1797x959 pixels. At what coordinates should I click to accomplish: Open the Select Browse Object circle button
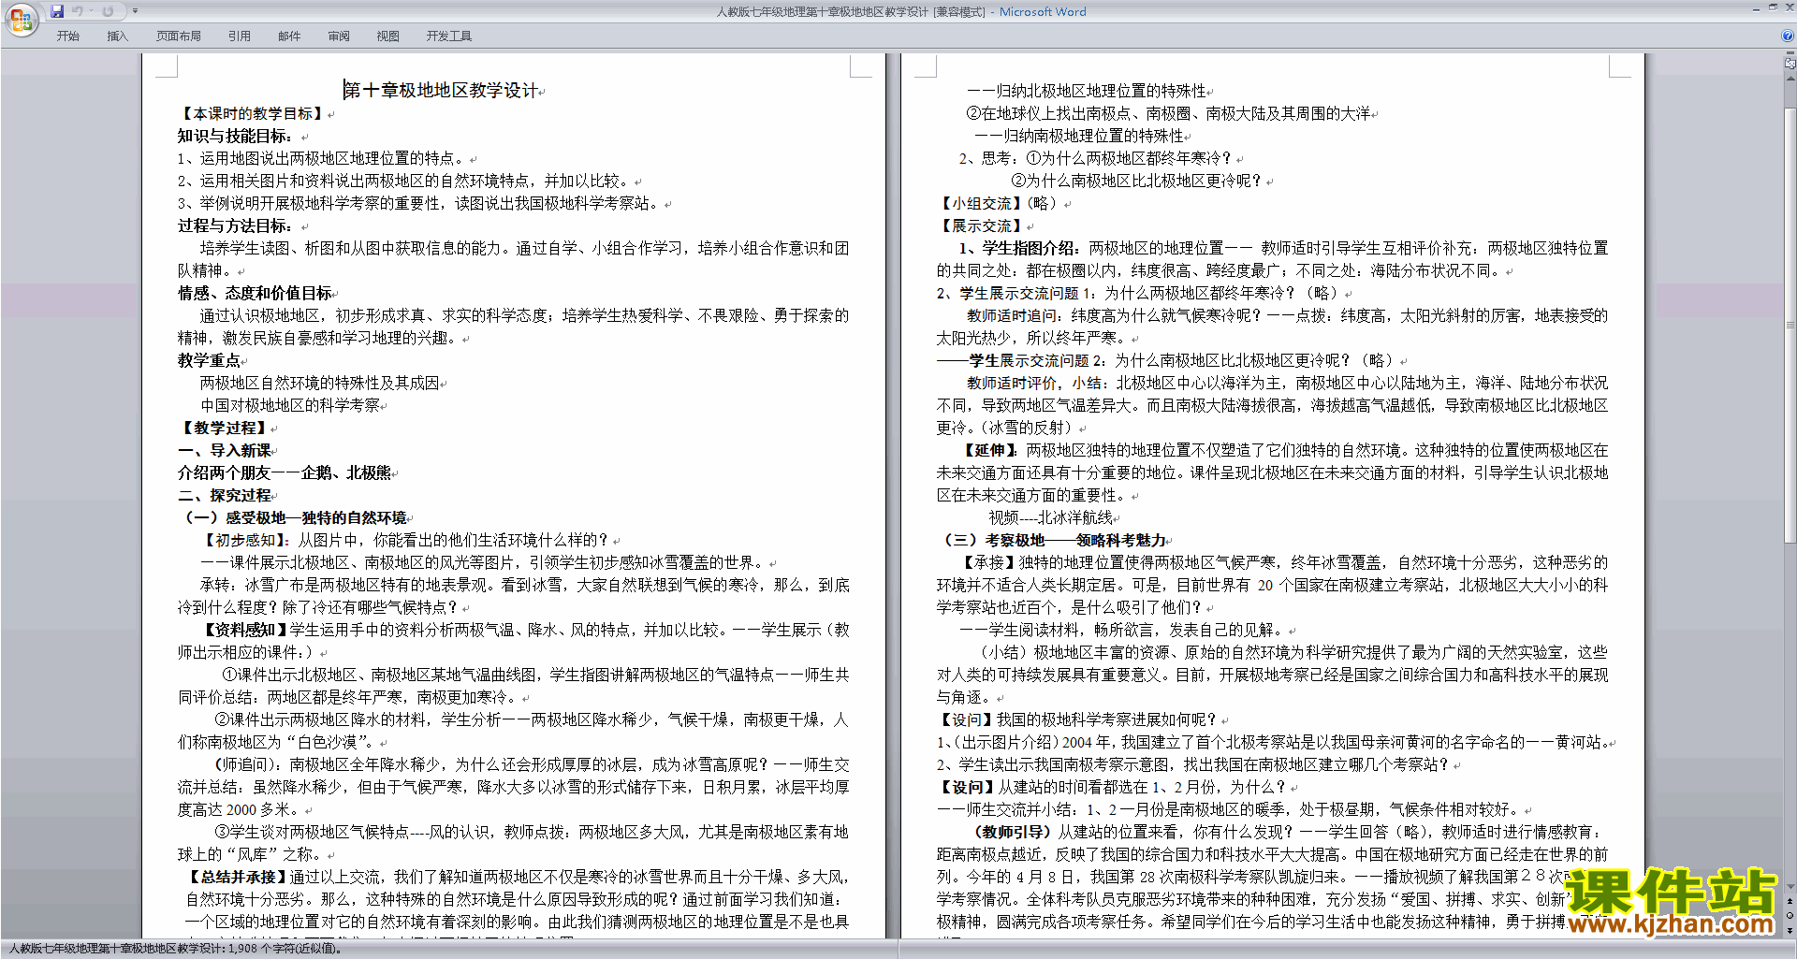coord(1790,915)
